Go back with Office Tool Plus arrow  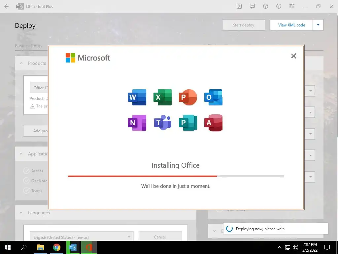pos(7,7)
